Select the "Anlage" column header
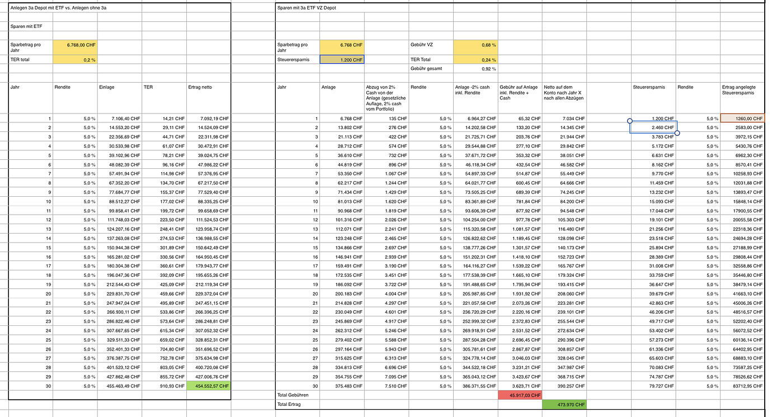This screenshot has width=772, height=417. [x=342, y=98]
